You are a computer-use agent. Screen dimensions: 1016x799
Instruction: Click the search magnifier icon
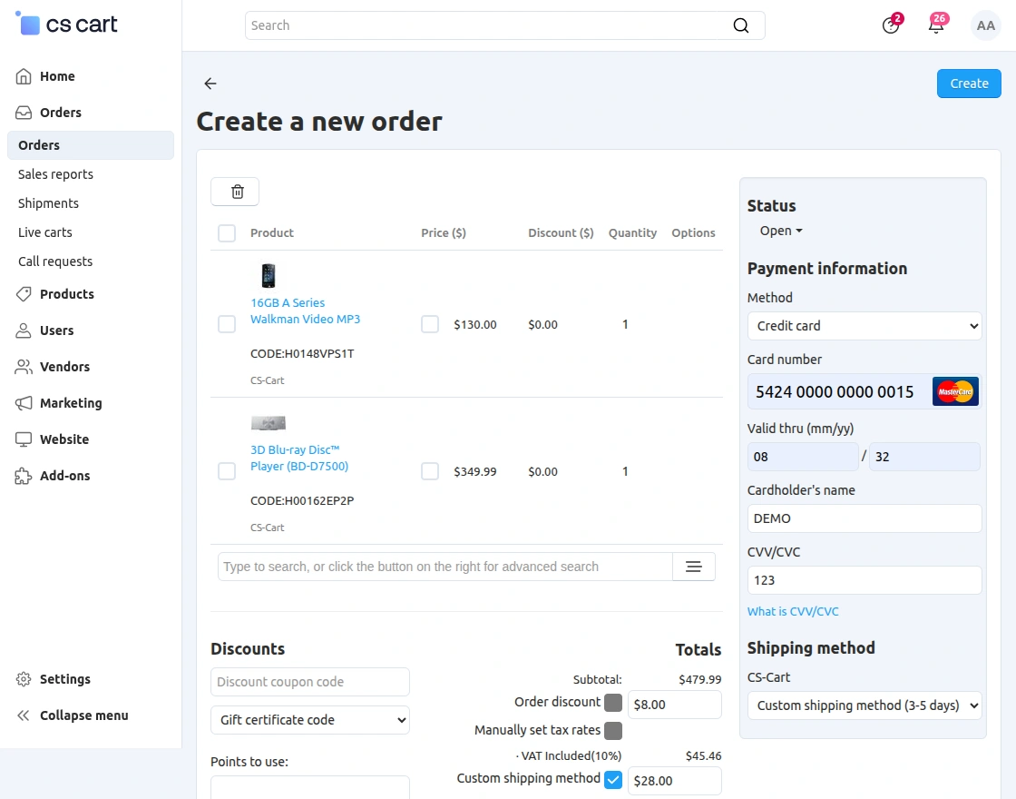740,25
